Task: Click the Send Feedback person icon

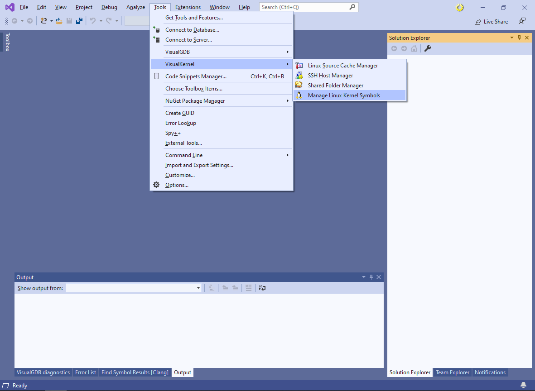Action: (x=522, y=21)
